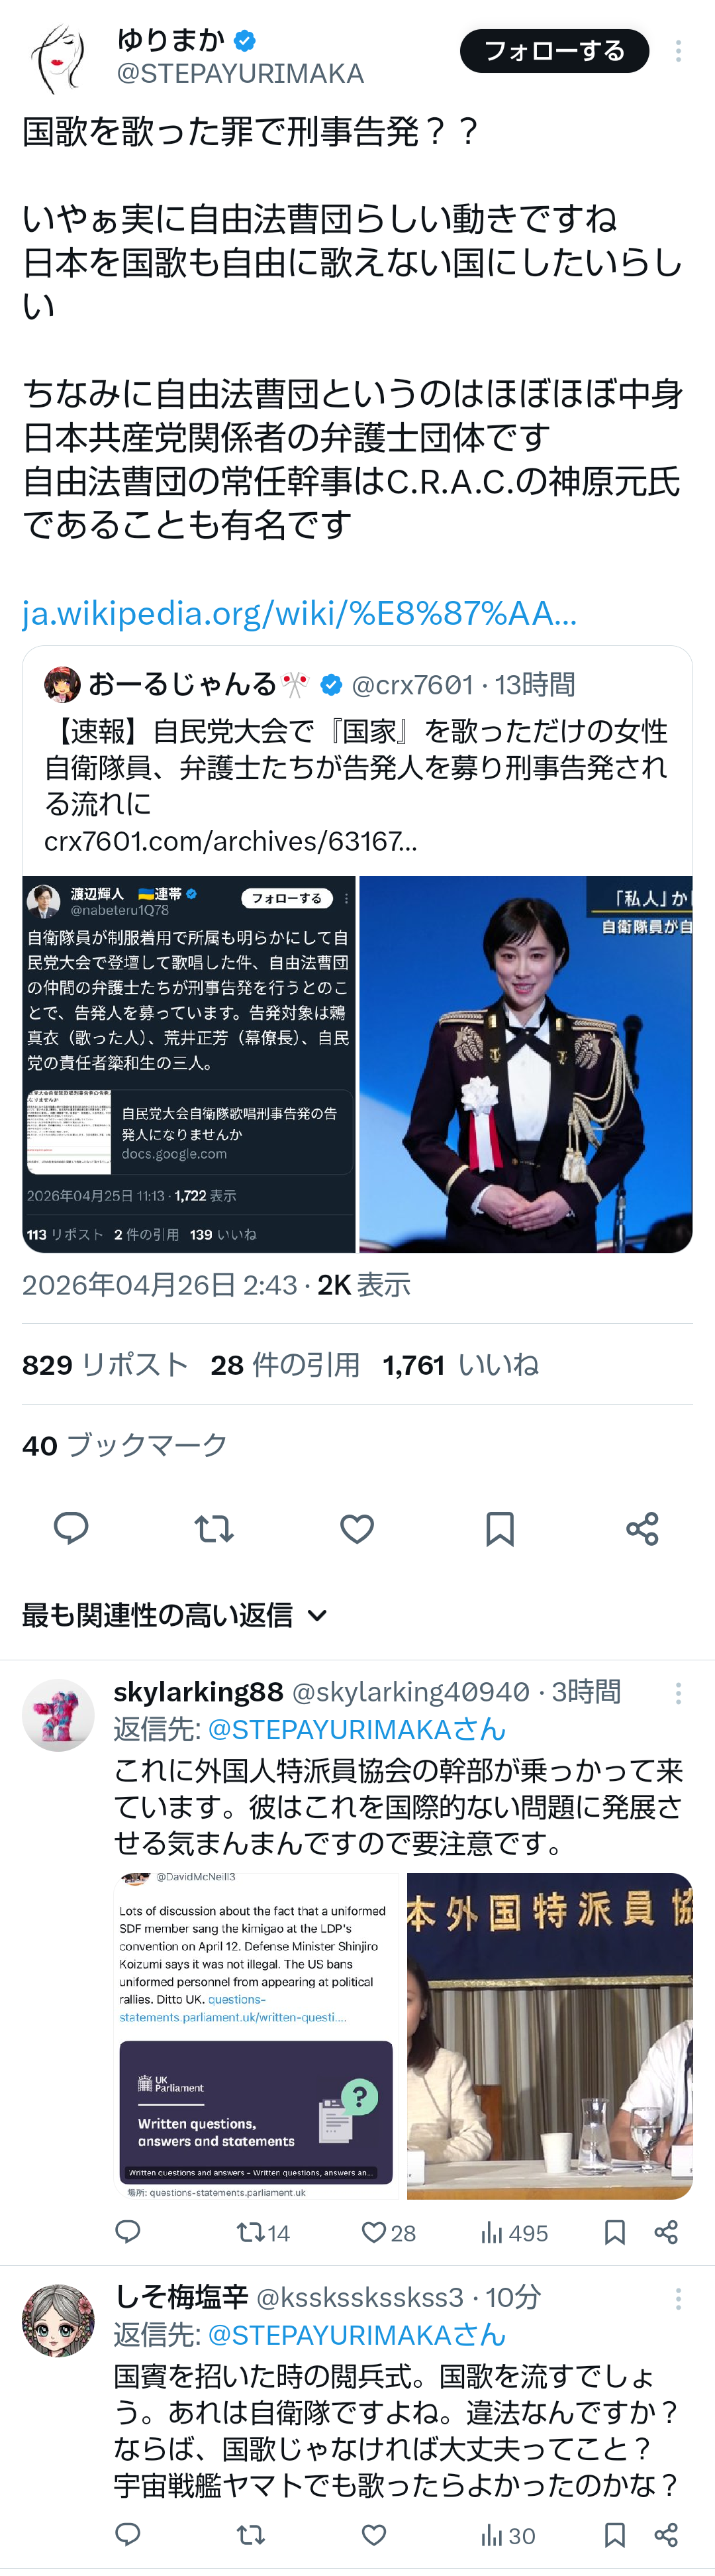Share しそ梅塩辛's reply
715x2576 pixels.
tap(666, 2535)
